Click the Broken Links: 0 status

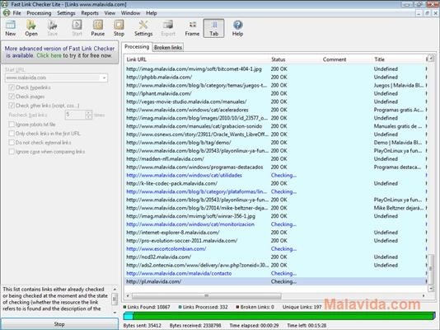(x=255, y=307)
